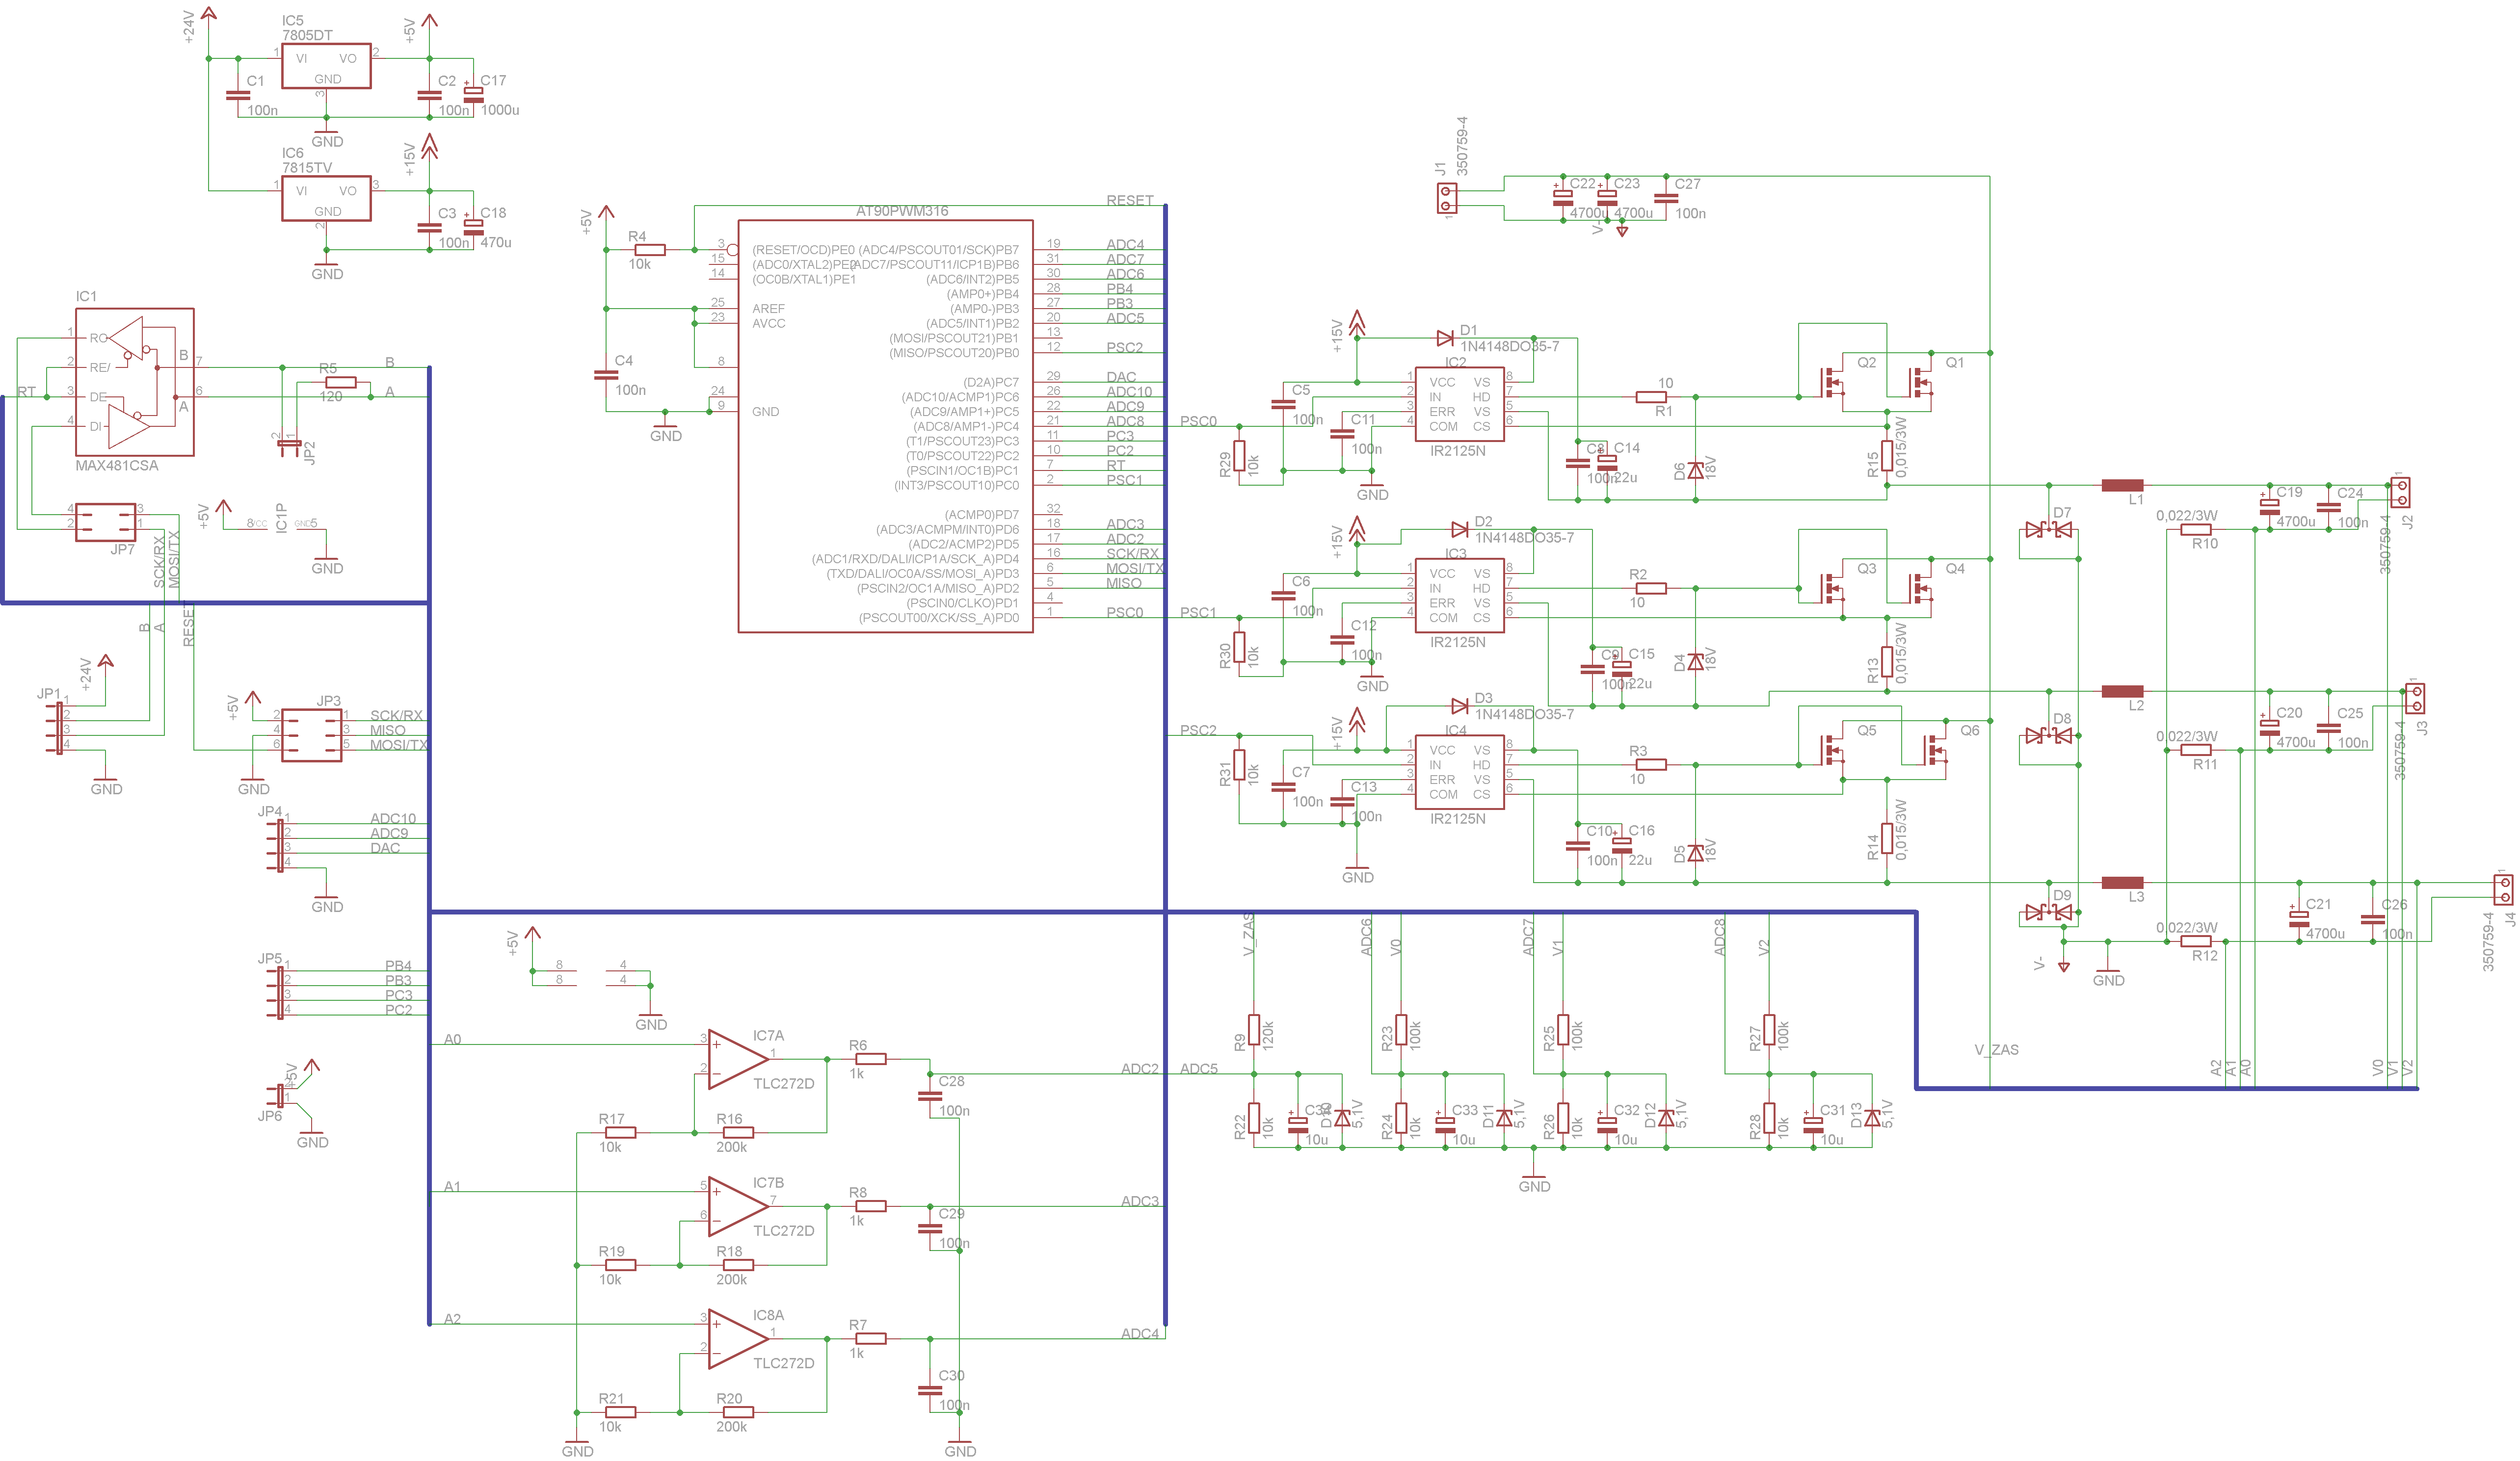The image size is (2520, 1461).
Task: Click the J1 350759-4 connector
Action: point(1446,198)
